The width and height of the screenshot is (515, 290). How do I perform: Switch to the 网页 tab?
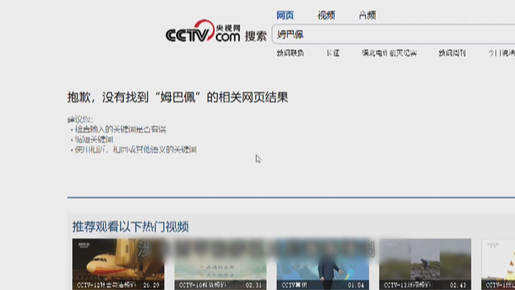click(285, 15)
